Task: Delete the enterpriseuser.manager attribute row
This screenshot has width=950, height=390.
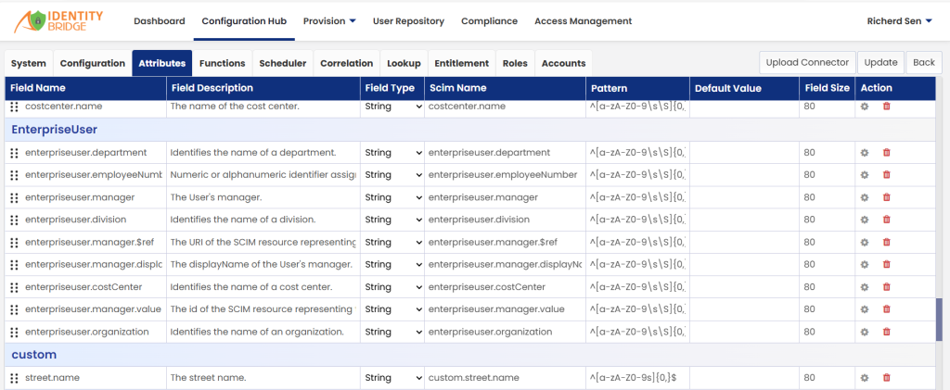Action: (x=886, y=197)
